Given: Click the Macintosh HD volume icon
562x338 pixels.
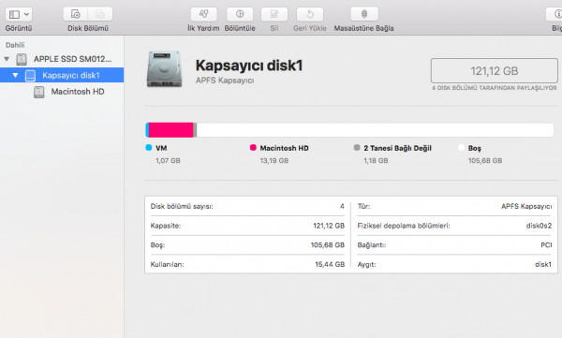Looking at the screenshot, I should (38, 92).
